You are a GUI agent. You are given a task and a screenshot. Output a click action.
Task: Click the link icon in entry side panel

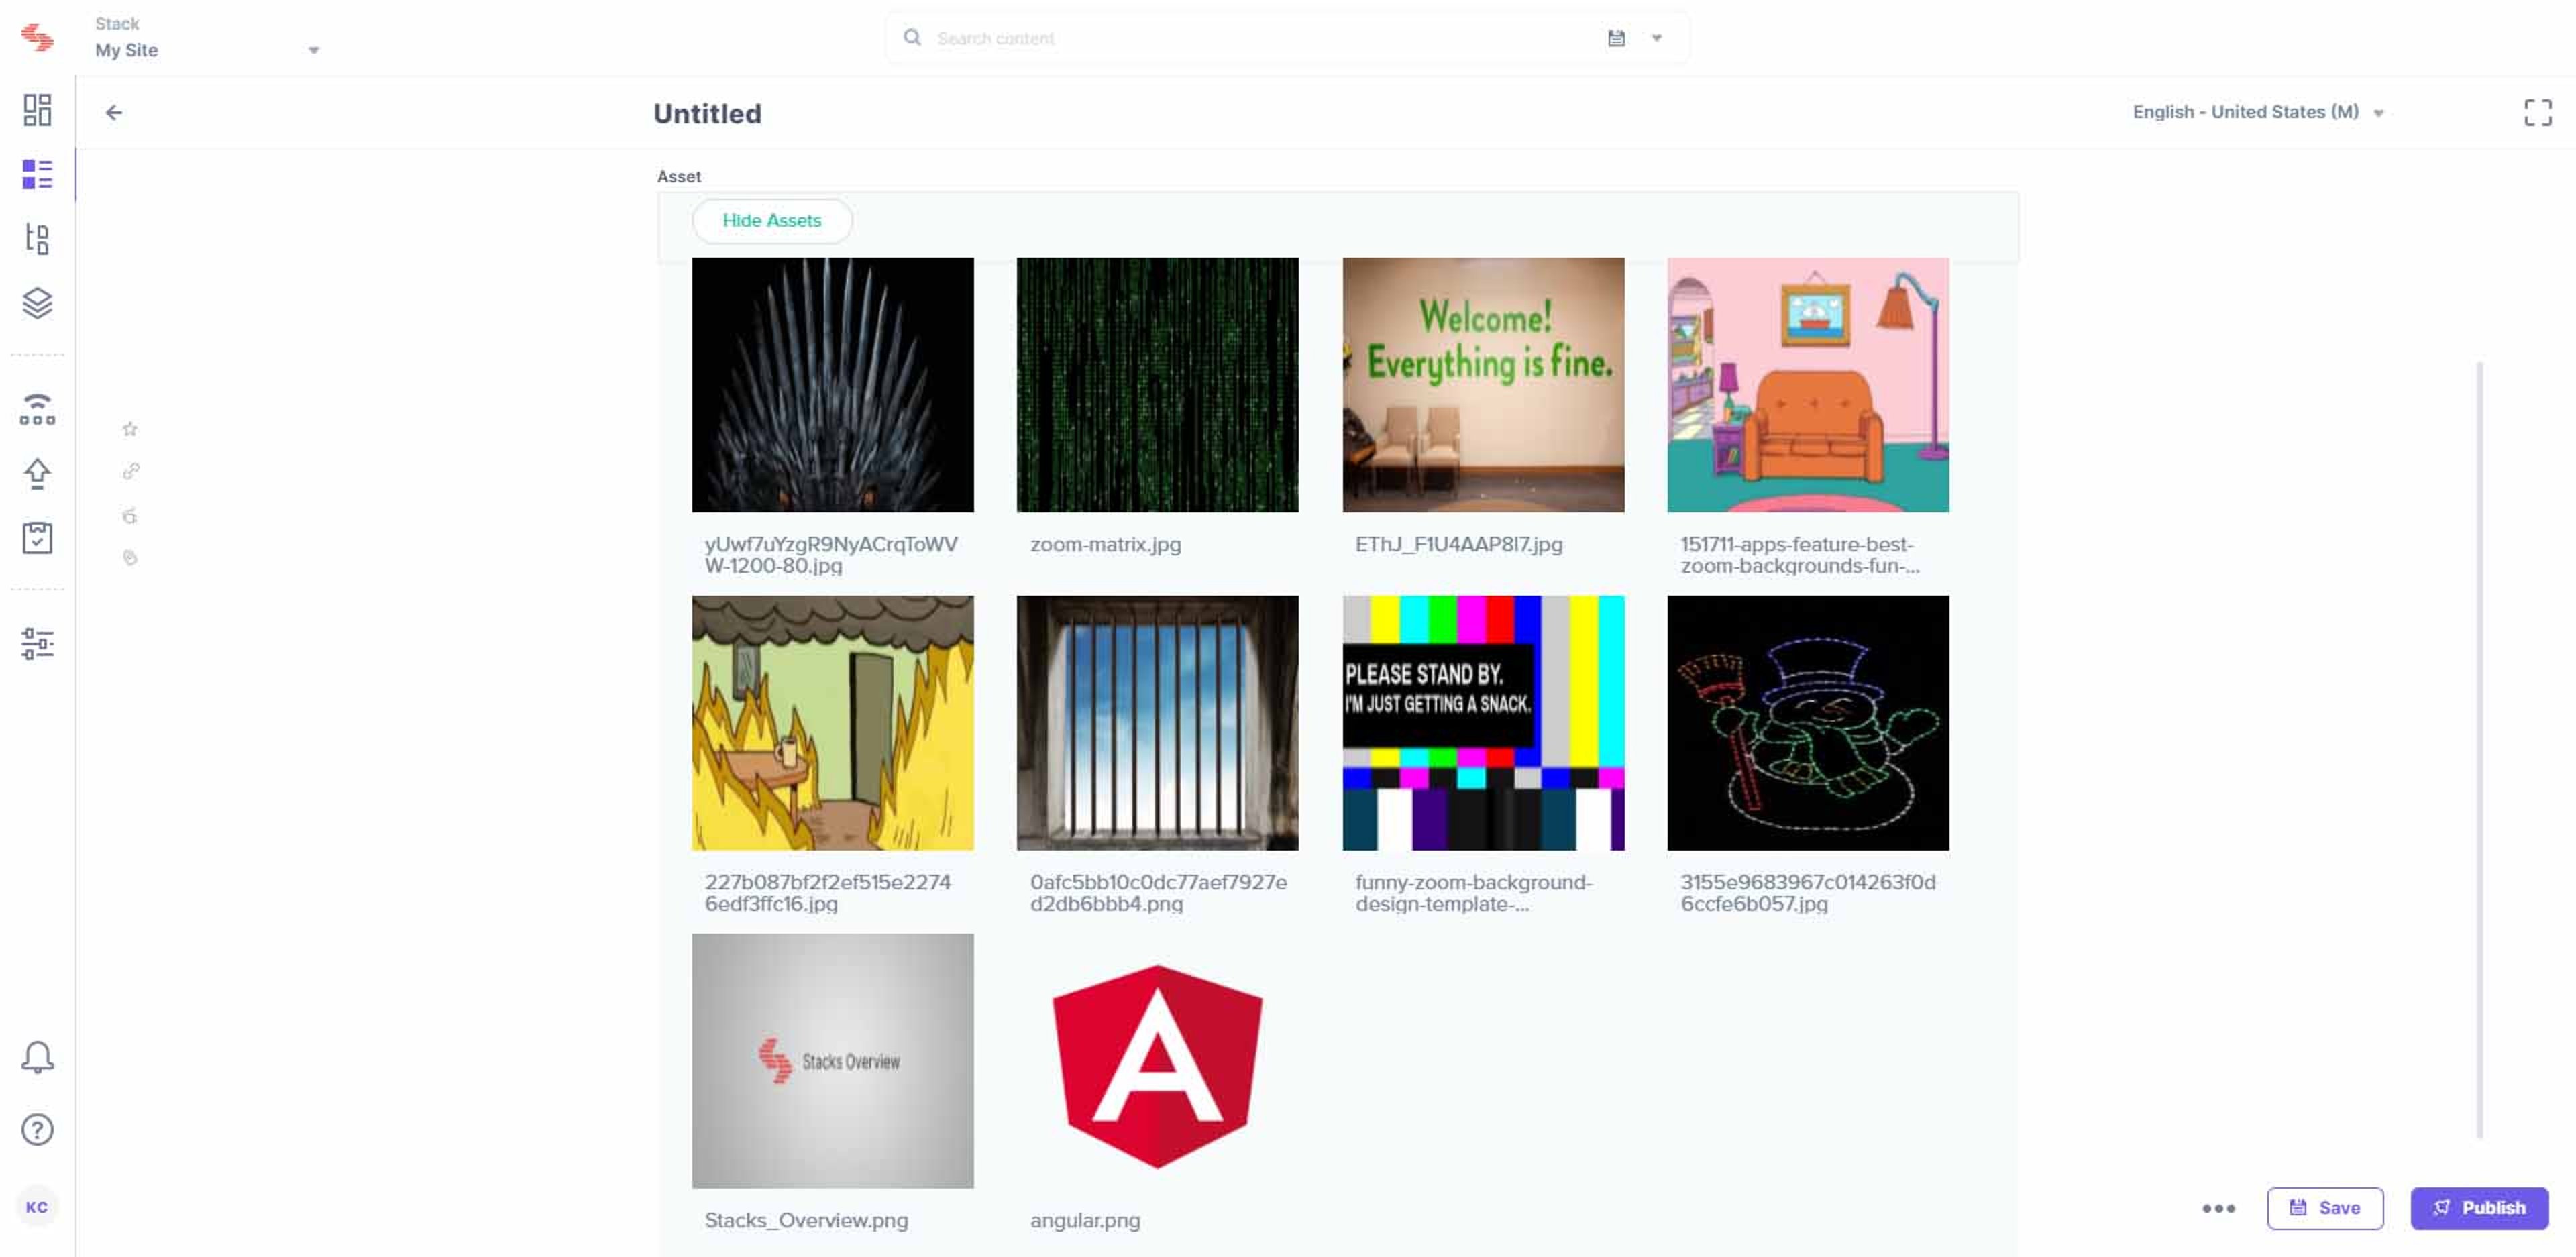pos(130,471)
